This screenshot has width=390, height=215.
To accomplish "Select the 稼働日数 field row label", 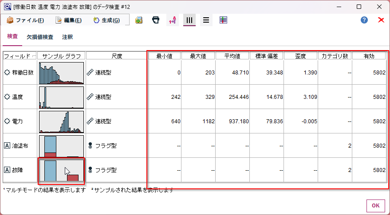I will tap(23, 73).
